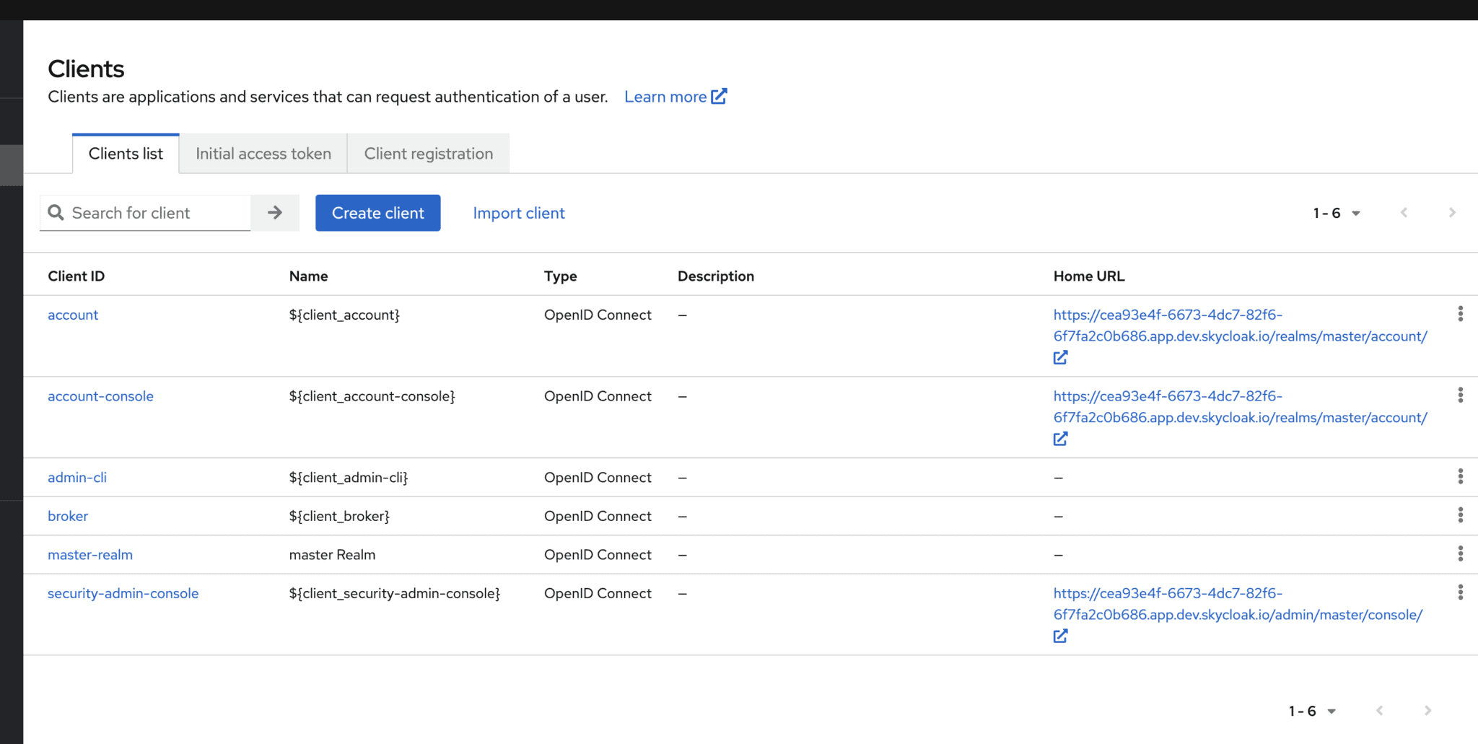
Task: Open kebab menu for account-console row
Action: (x=1460, y=395)
